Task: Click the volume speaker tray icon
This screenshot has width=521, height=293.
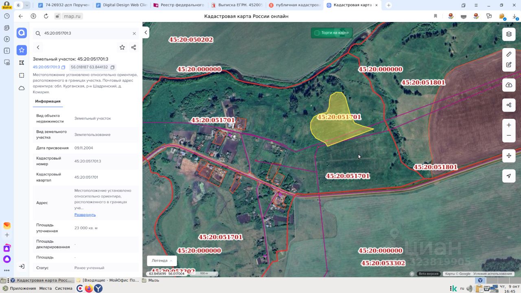Action: pos(469,289)
